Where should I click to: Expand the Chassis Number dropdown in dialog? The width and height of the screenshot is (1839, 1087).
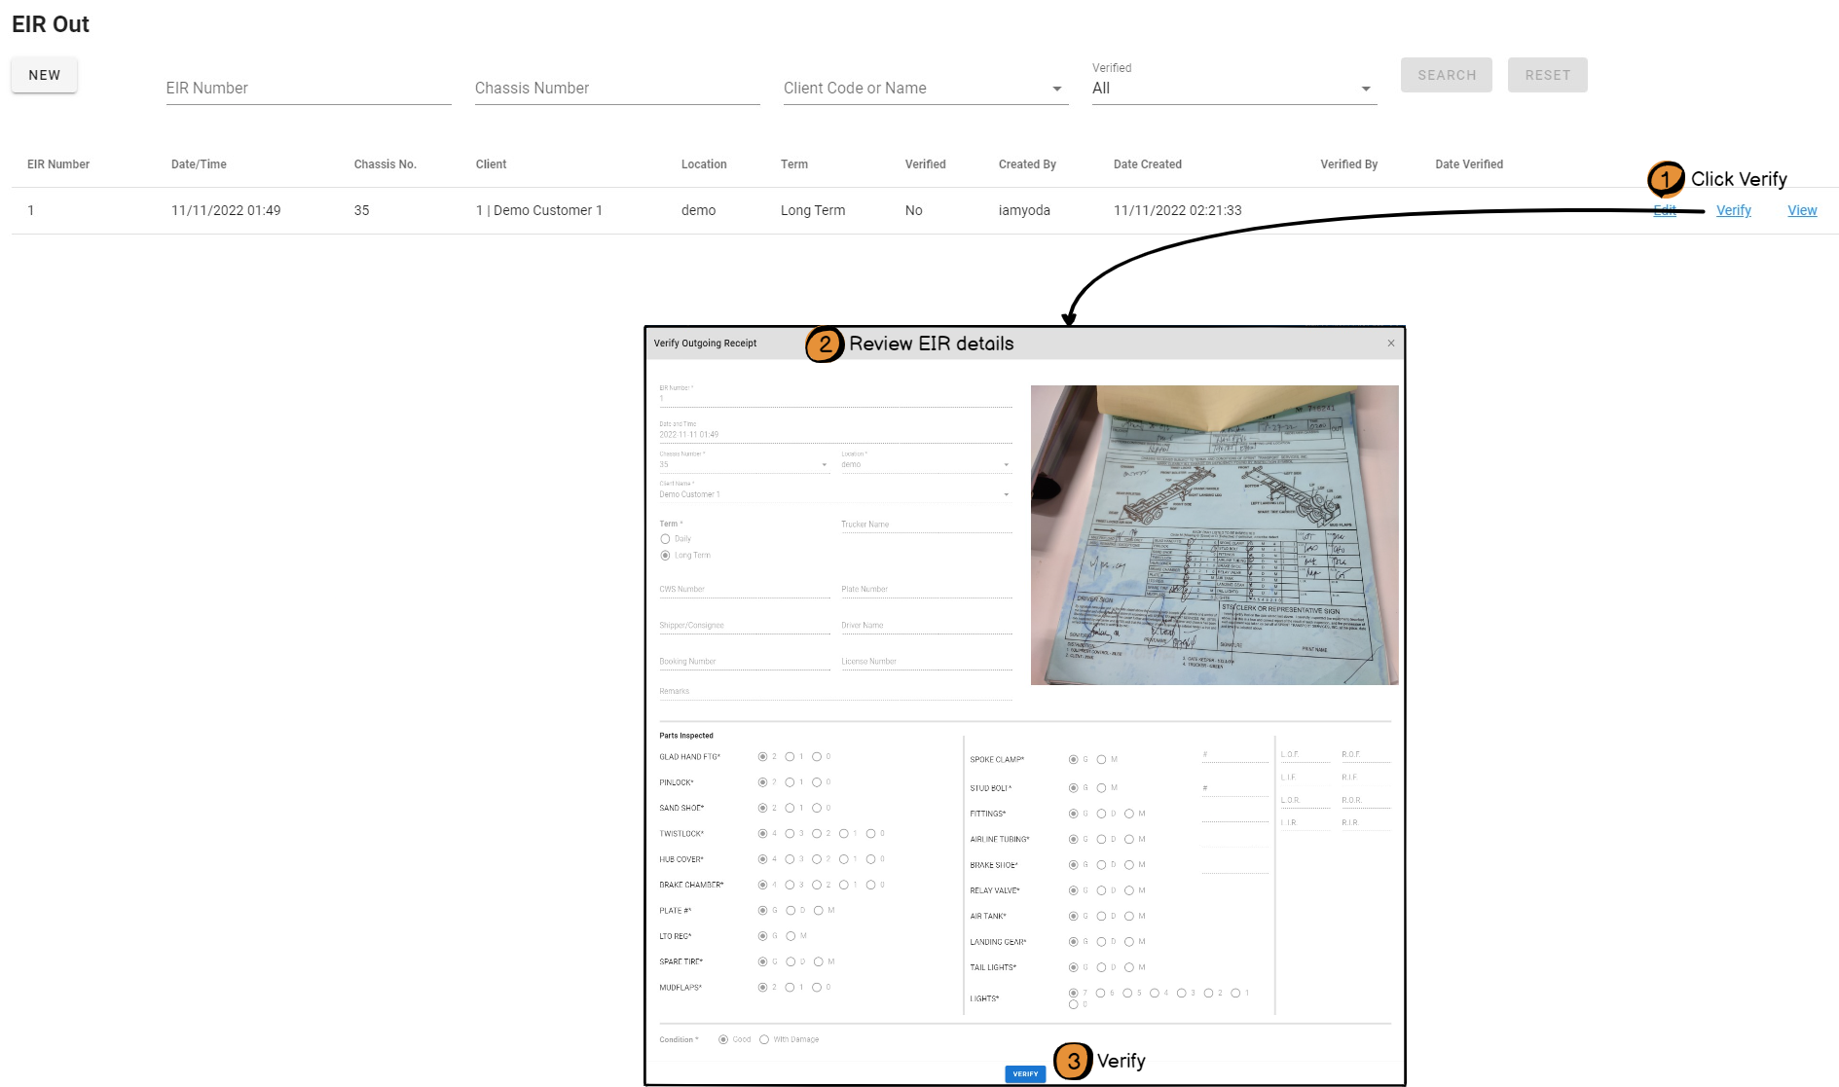click(x=824, y=465)
